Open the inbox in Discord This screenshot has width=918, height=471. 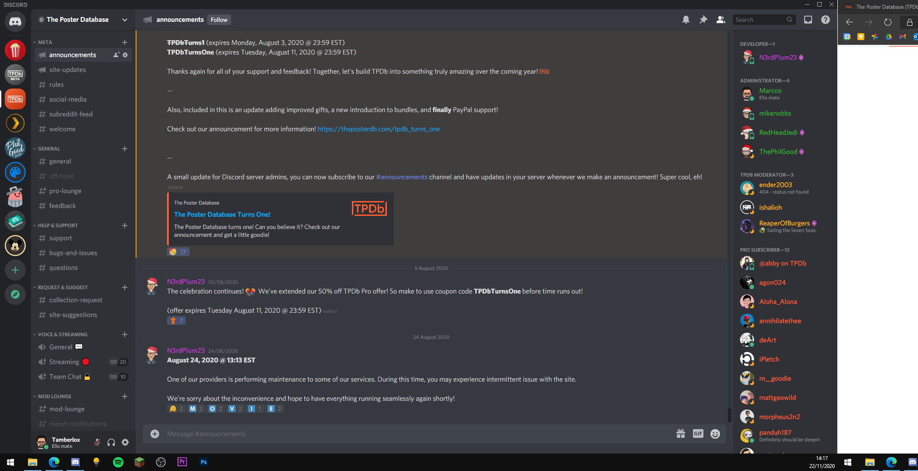pyautogui.click(x=809, y=20)
